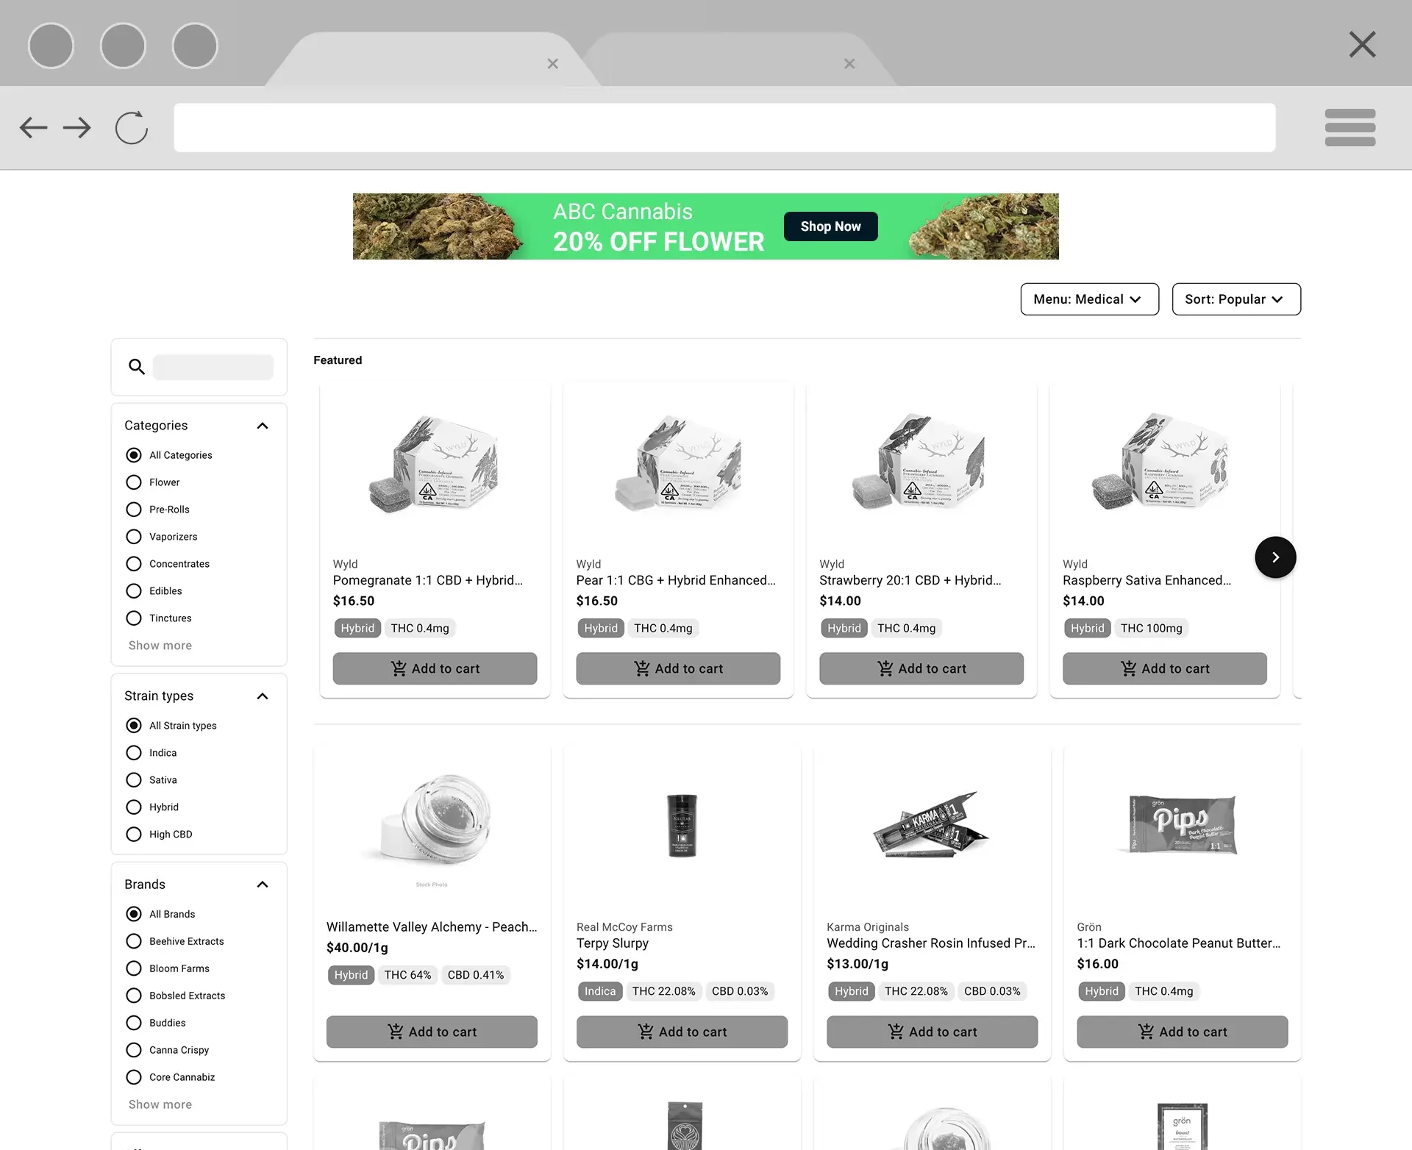The width and height of the screenshot is (1412, 1150).
Task: Click the Indica tag on Terpy Slurpy
Action: pyautogui.click(x=600, y=991)
